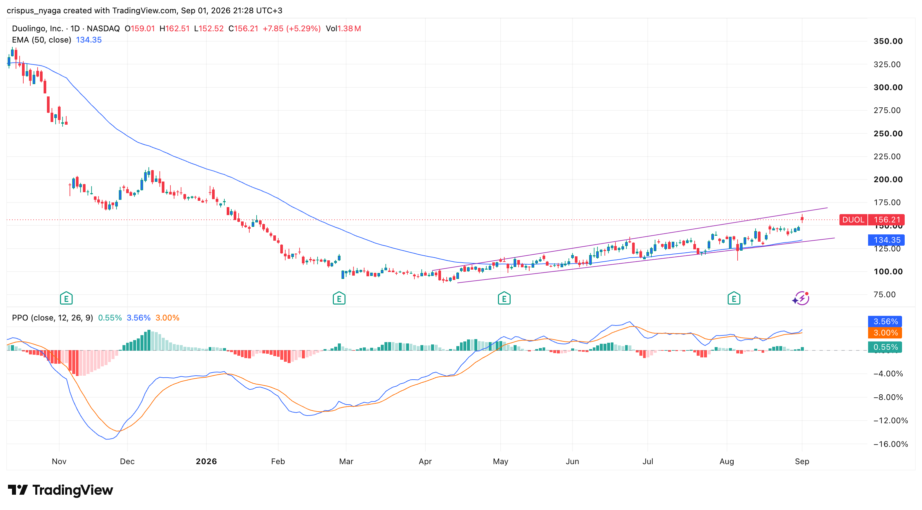The height and width of the screenshot is (510, 922).
Task: Click the earnings E marker before March
Action: (x=339, y=298)
